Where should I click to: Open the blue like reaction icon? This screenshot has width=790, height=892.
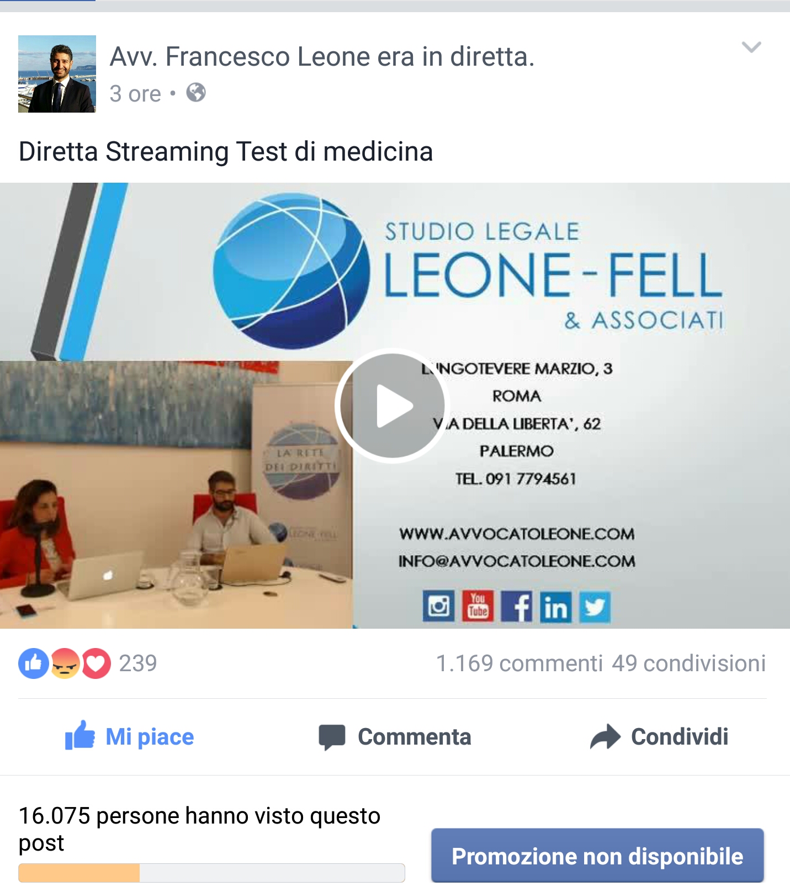click(34, 663)
